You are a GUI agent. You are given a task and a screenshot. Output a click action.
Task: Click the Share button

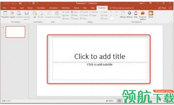162,8
